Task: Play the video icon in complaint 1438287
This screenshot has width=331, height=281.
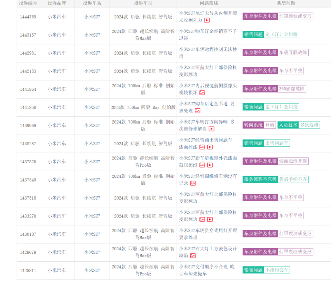Action: pos(210,147)
